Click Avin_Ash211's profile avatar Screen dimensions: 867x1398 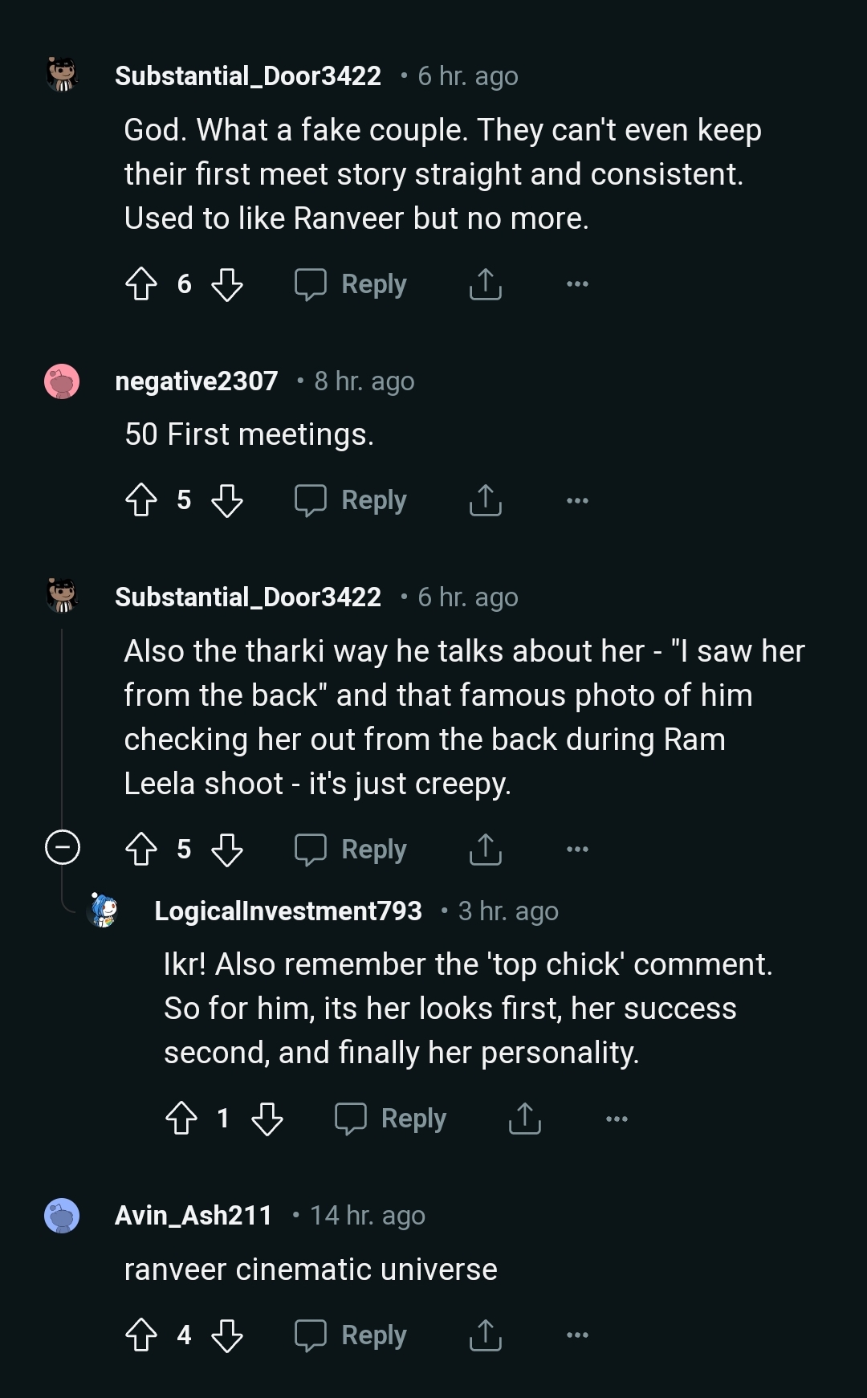60,1216
